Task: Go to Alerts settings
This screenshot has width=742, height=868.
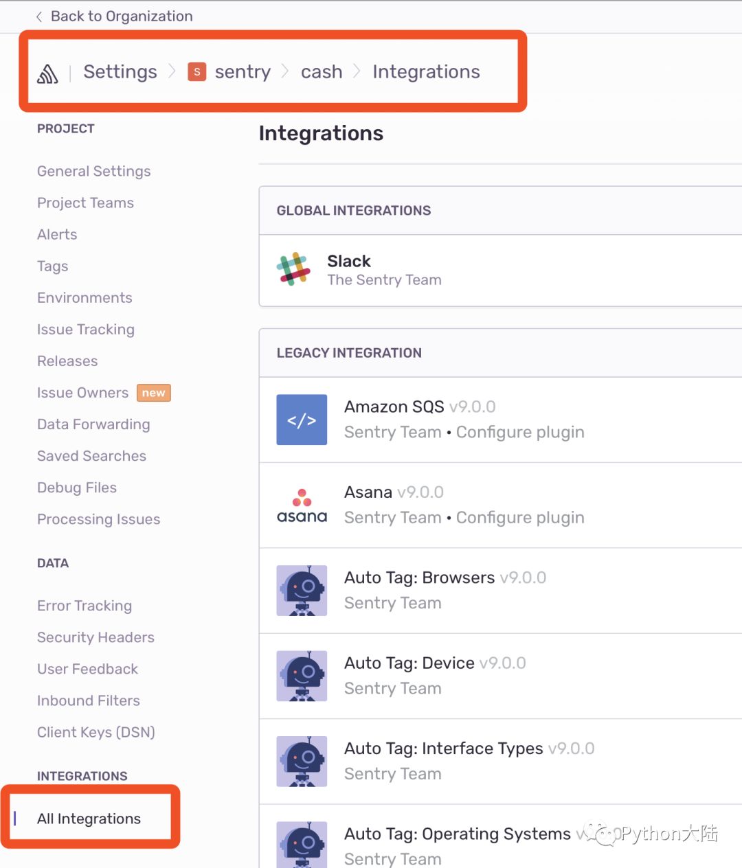Action: click(x=57, y=234)
